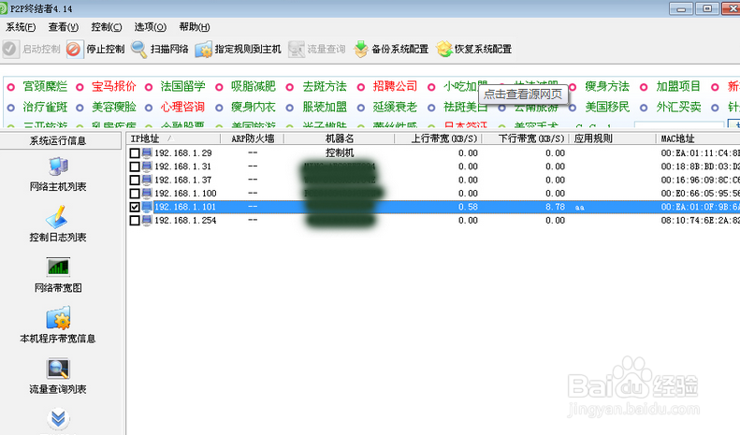Click the 扫描网络 magnifier icon
This screenshot has height=435, width=740.
click(138, 49)
